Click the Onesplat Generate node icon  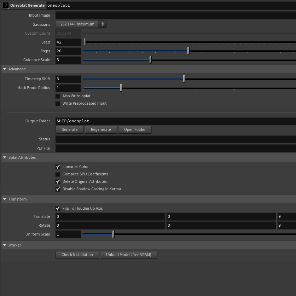(x=5, y=5)
